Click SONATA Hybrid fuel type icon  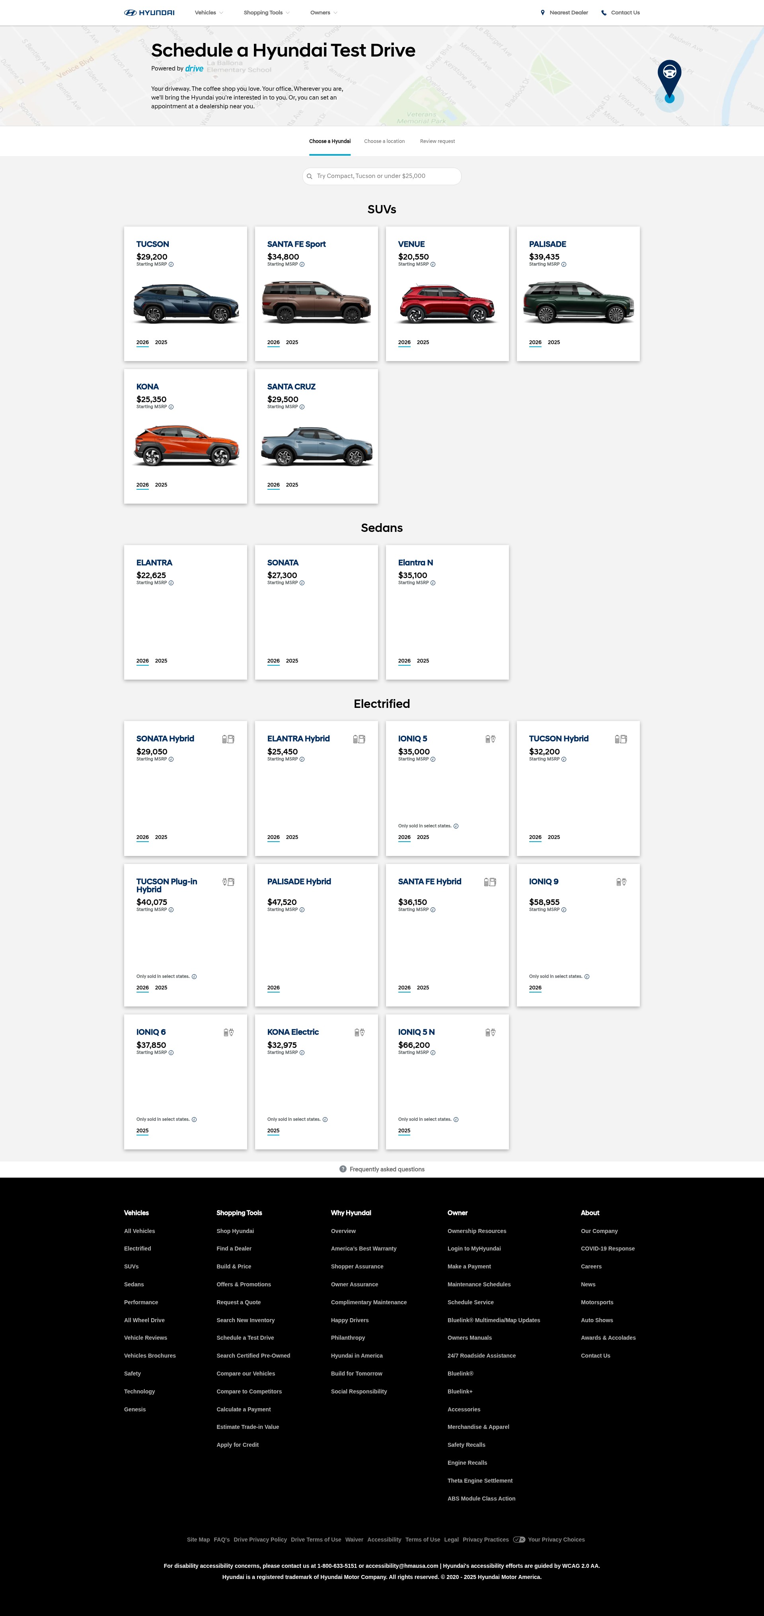coord(228,739)
